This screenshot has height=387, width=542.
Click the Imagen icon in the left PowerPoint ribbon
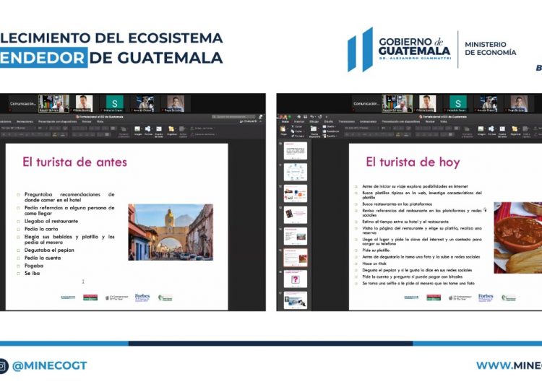click(137, 130)
